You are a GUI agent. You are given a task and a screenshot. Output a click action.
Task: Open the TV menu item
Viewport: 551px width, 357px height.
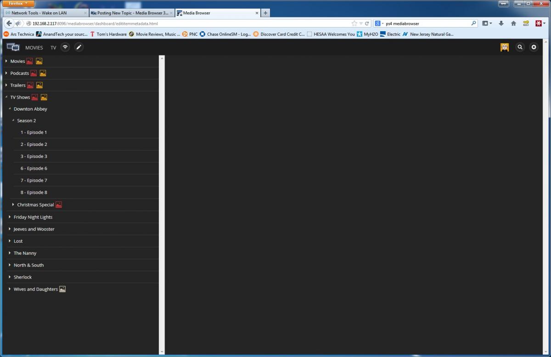pos(53,47)
